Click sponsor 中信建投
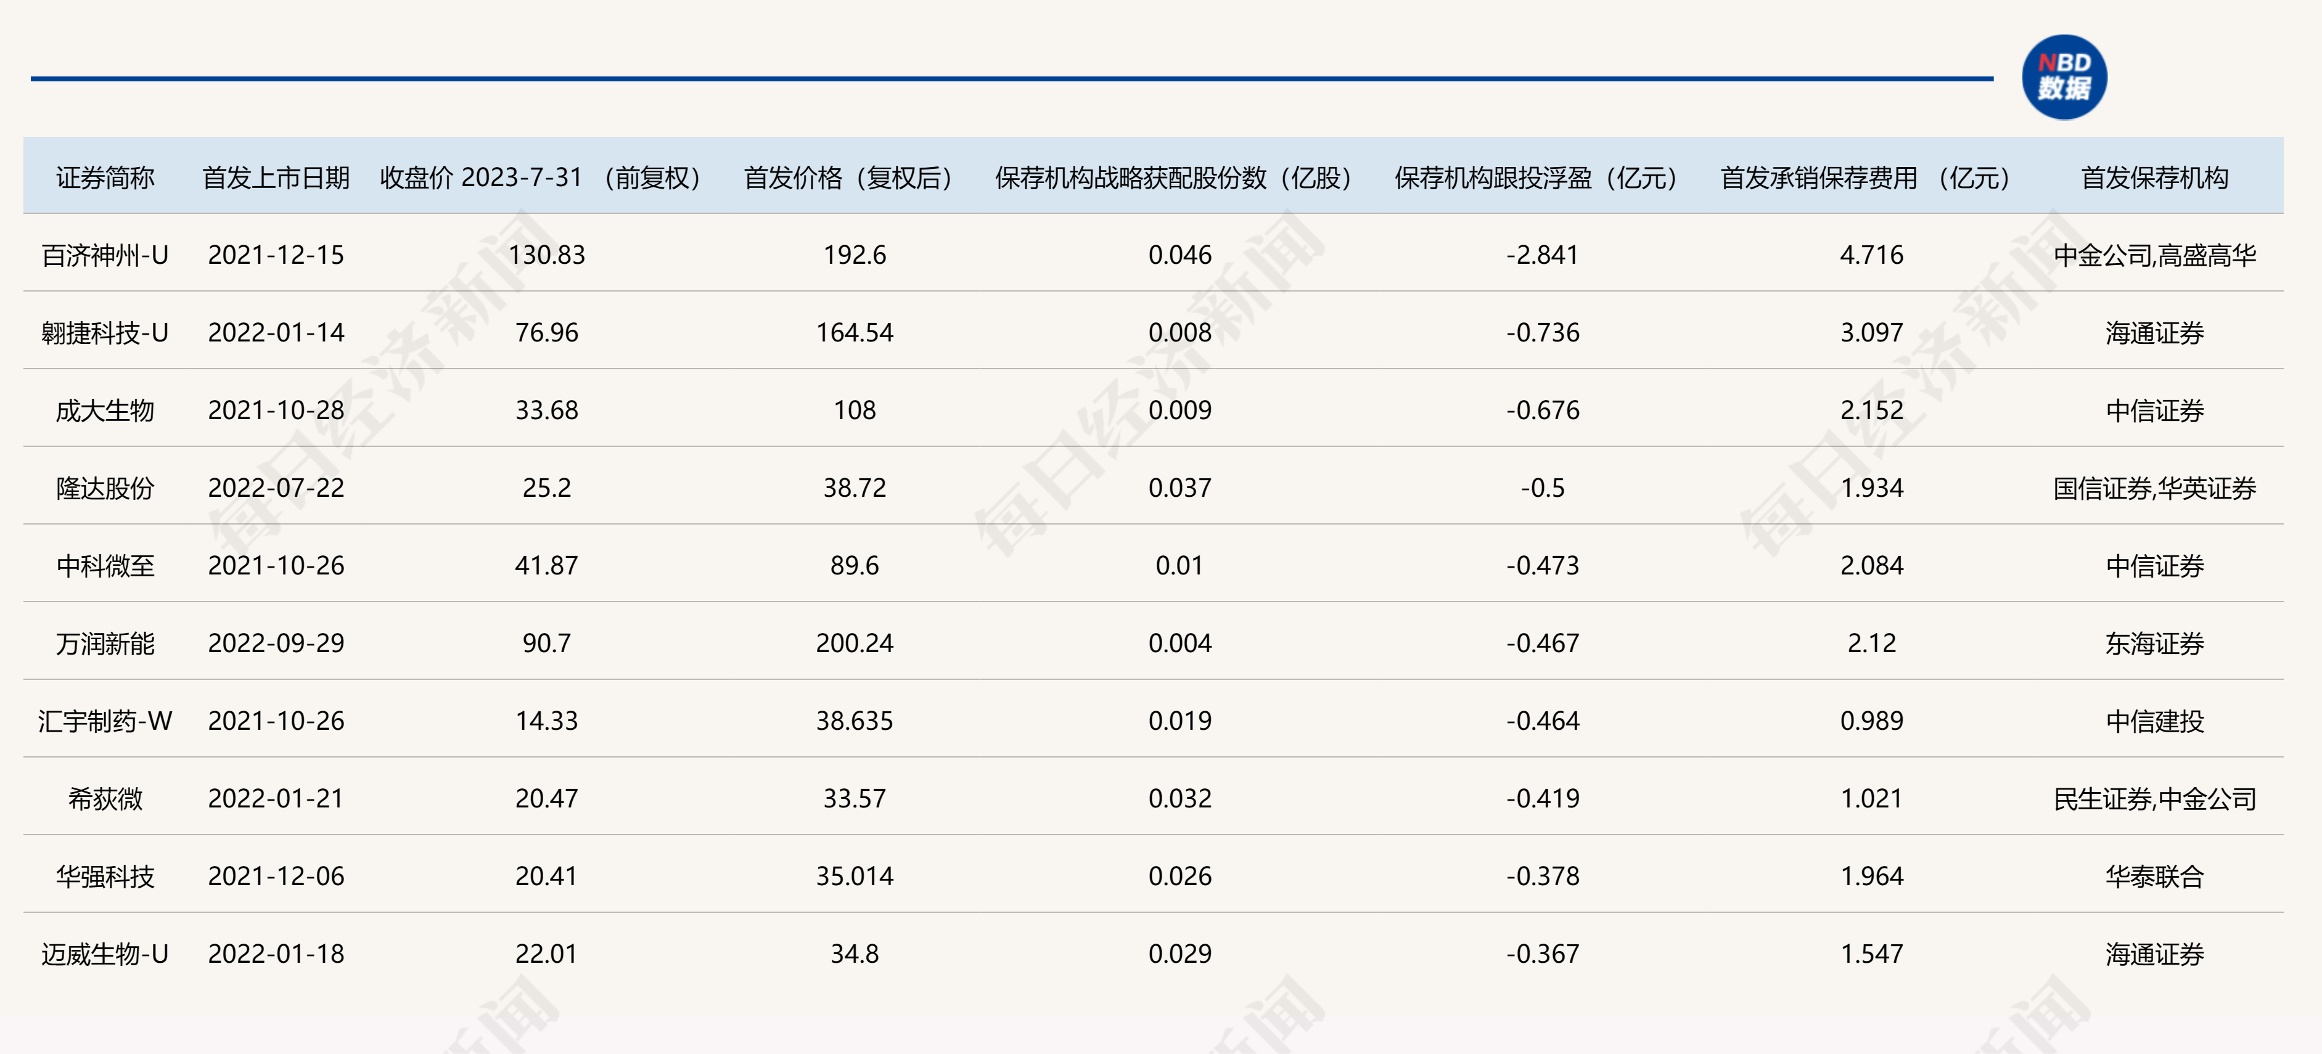 (x=2154, y=721)
